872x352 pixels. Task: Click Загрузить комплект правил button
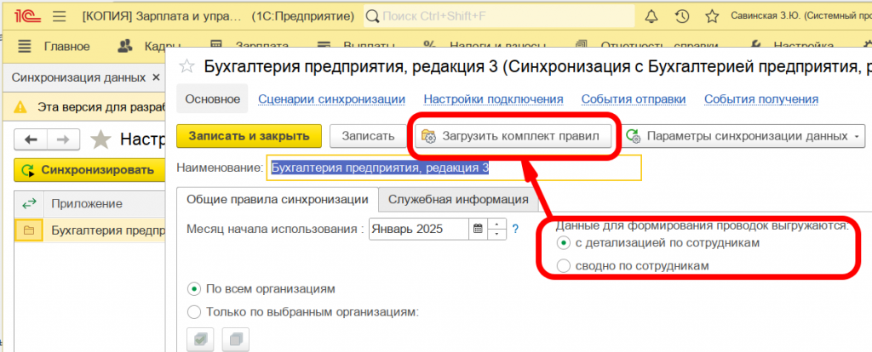pyautogui.click(x=513, y=136)
